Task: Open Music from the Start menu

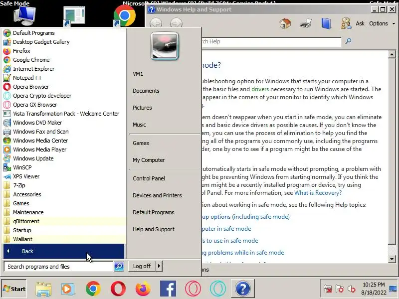Action: (139, 125)
